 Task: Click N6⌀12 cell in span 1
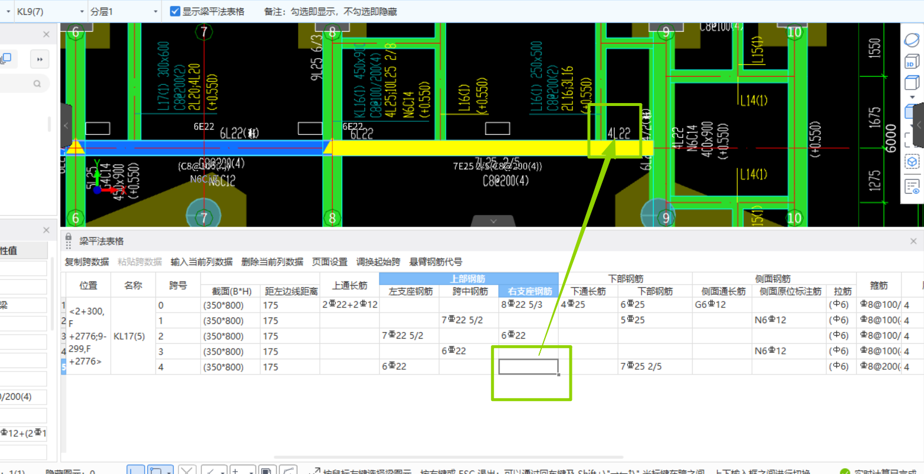pos(790,320)
